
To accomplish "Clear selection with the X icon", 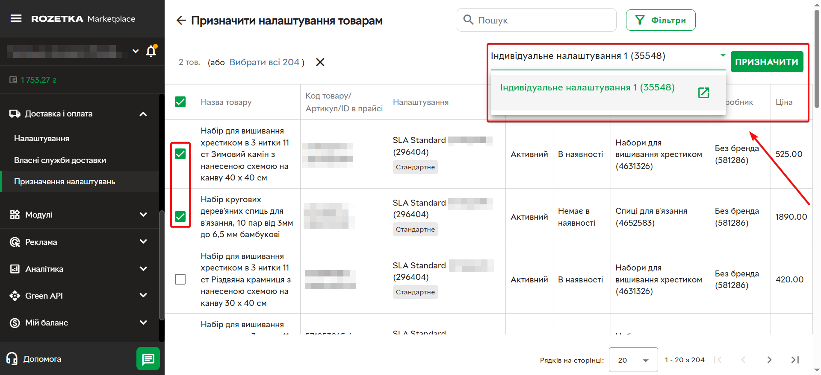I will click(x=320, y=62).
